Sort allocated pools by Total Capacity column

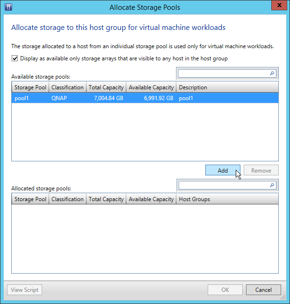106,199
